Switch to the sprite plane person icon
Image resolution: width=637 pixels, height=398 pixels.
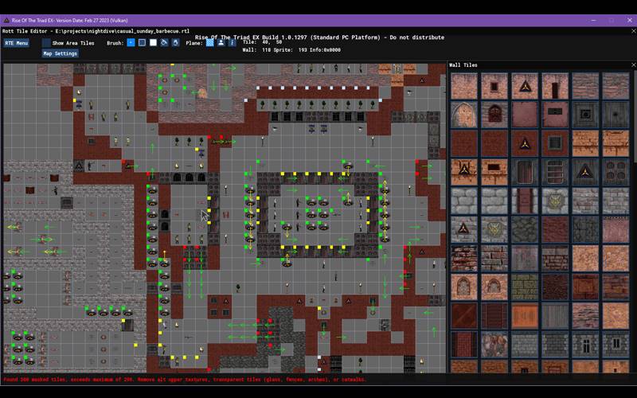221,43
